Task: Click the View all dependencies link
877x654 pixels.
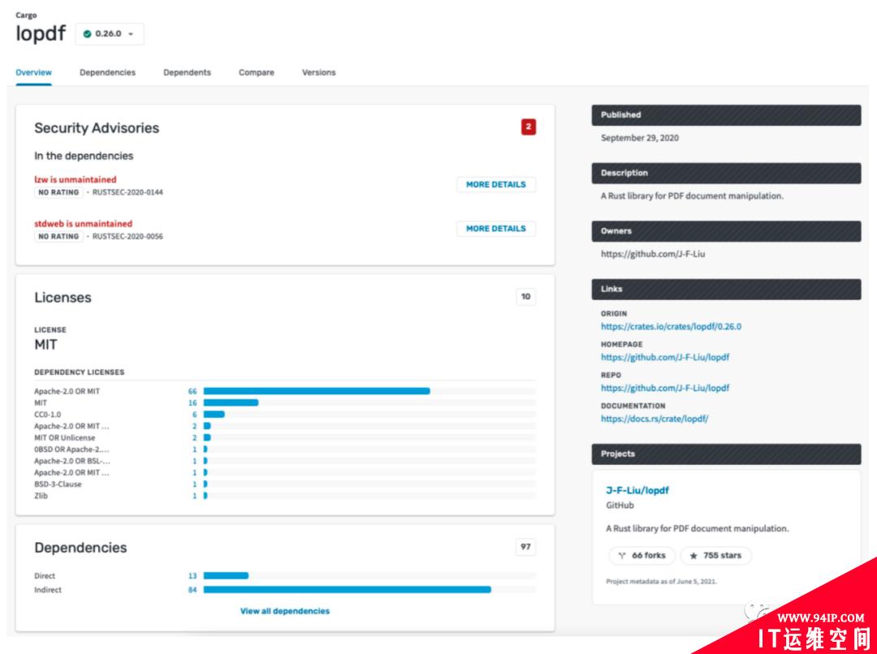Action: point(284,611)
